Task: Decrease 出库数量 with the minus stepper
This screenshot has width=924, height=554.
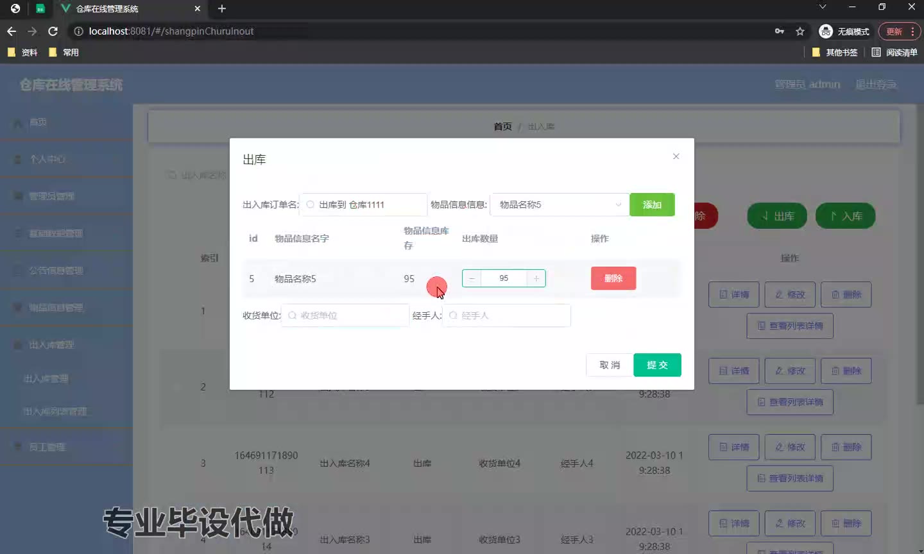Action: point(472,278)
